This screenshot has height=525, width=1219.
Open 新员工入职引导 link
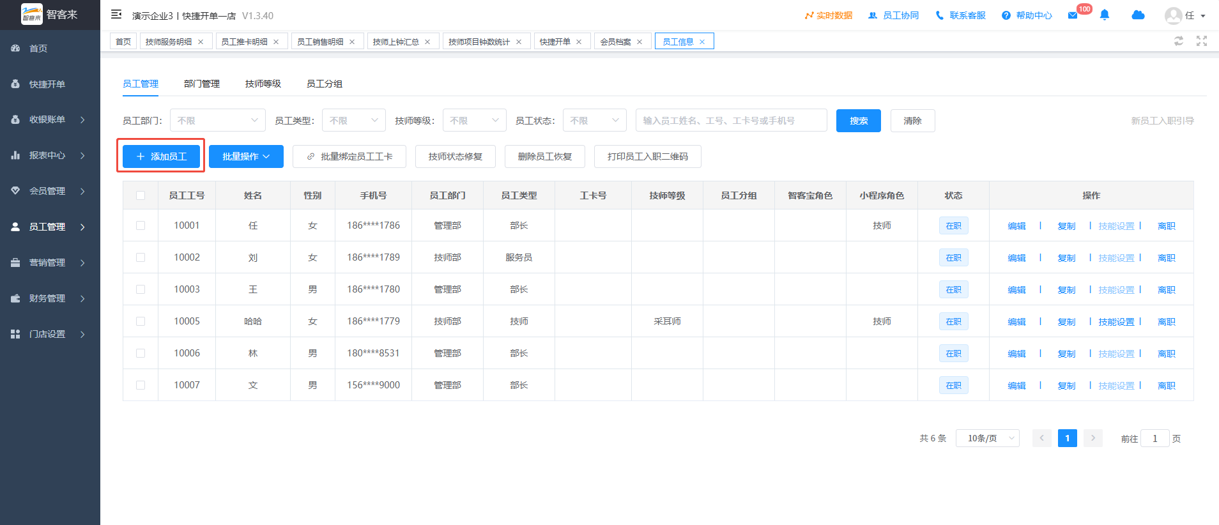(1163, 121)
